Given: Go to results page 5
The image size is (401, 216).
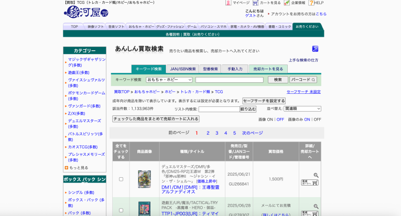Looking at the screenshot, I should (x=234, y=133).
